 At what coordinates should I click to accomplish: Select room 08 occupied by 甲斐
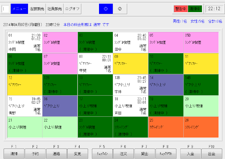coord(95,64)
